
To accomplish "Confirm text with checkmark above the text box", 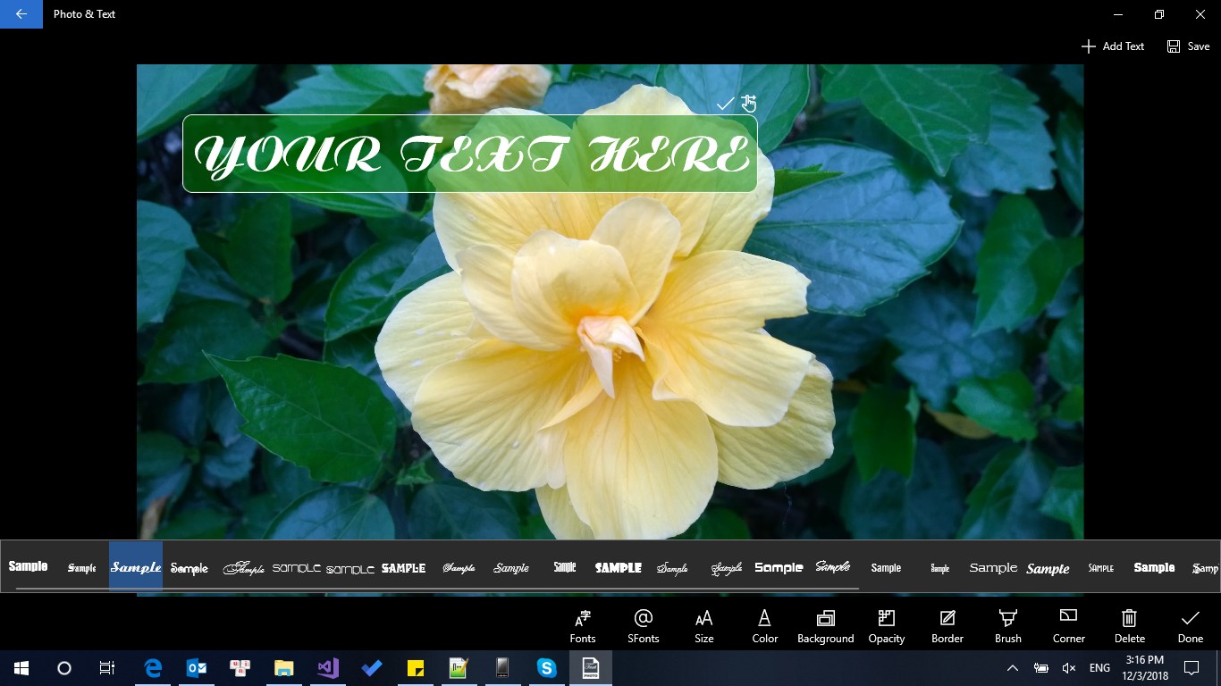I will tap(725, 104).
